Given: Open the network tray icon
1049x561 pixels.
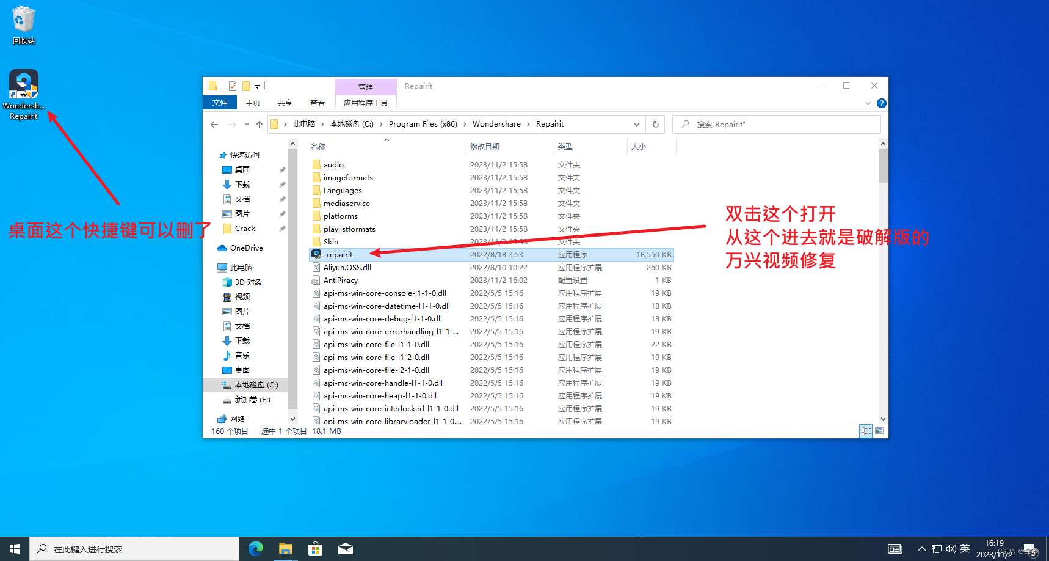Looking at the screenshot, I should tap(937, 549).
